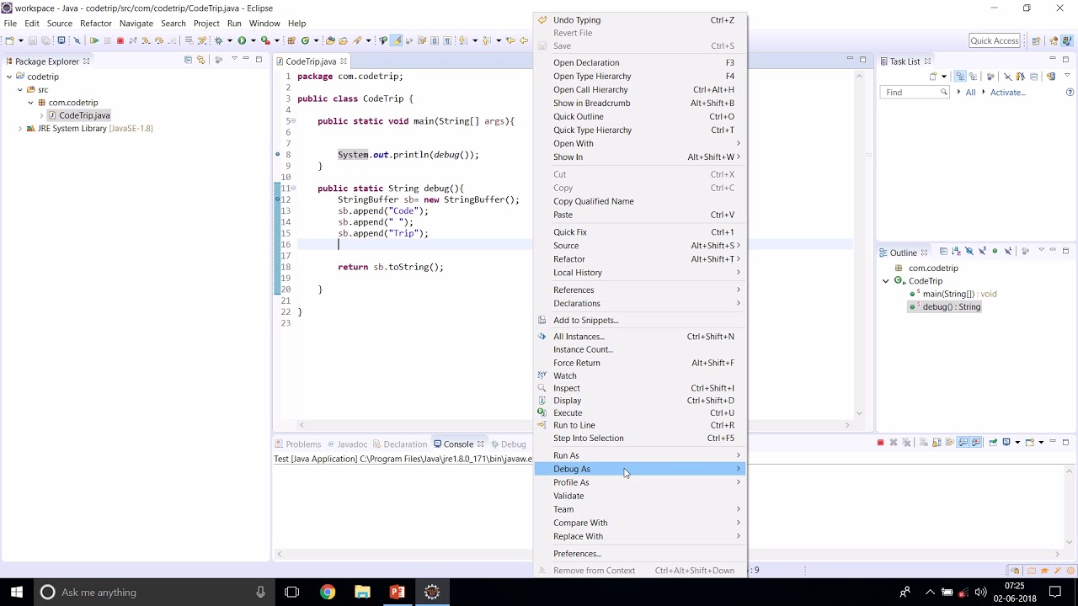
Task: Click the Chrome icon in the taskbar
Action: click(328, 592)
